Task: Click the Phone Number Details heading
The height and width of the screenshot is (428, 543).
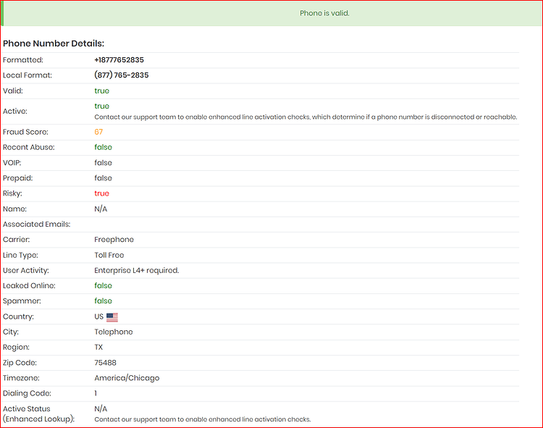Action: click(54, 43)
